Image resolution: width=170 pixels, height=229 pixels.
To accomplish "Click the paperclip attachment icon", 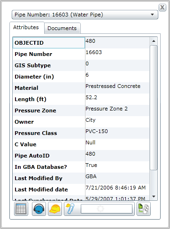I will tap(70, 209).
